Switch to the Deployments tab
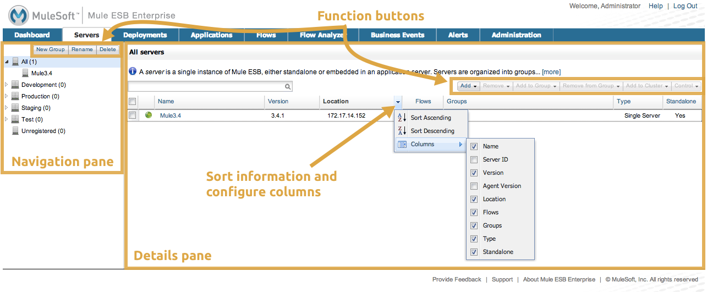Image resolution: width=707 pixels, height=293 pixels. point(145,35)
